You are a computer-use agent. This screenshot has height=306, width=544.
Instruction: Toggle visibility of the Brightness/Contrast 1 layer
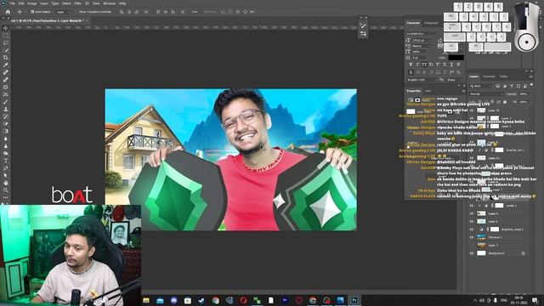[x=472, y=229]
